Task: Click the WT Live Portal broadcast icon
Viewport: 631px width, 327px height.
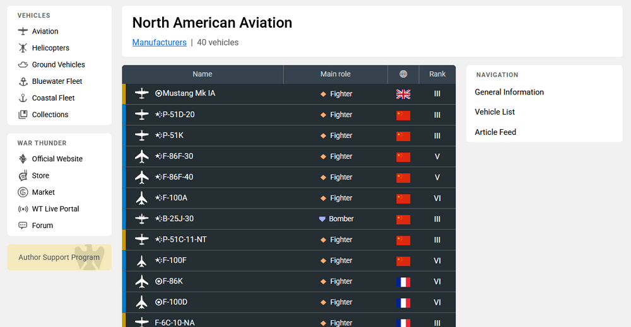Action: coord(23,209)
